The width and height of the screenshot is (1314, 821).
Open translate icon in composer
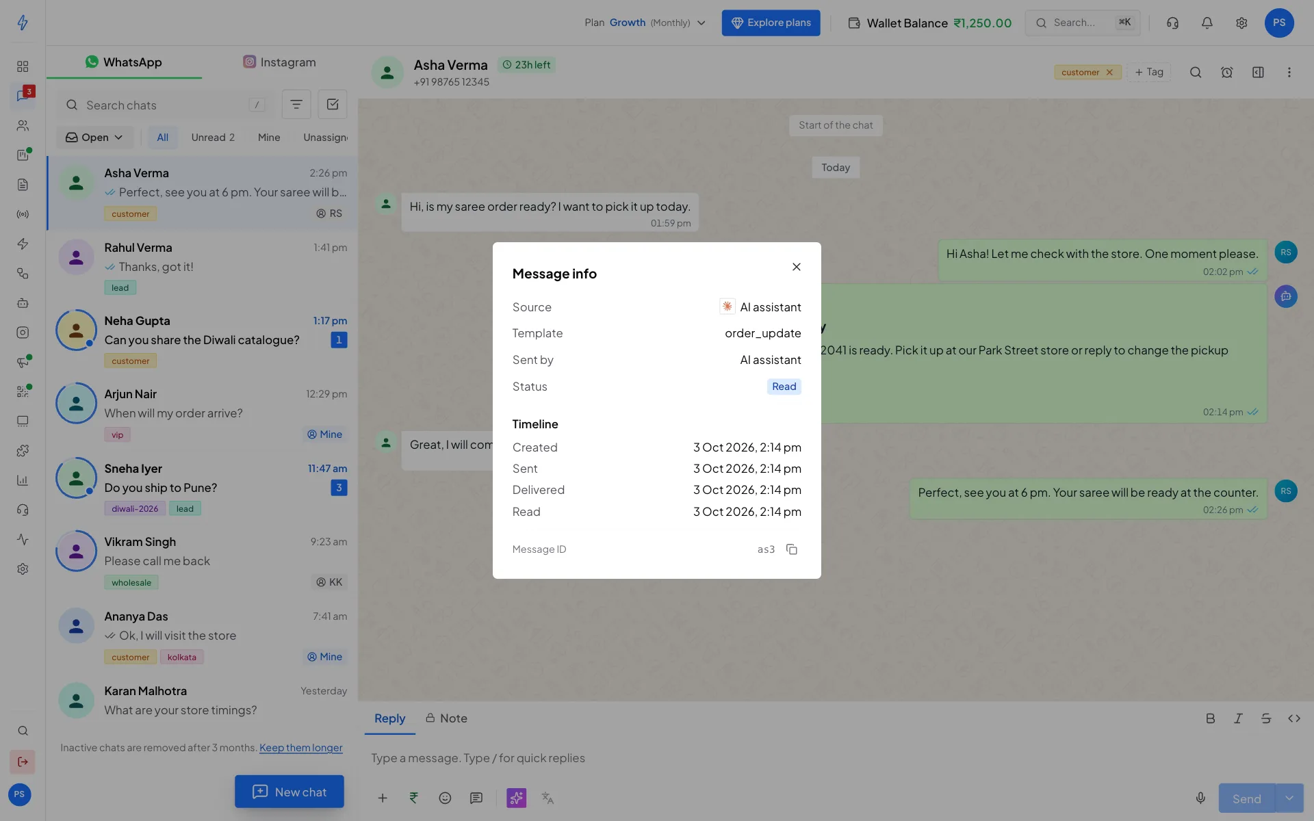click(547, 798)
